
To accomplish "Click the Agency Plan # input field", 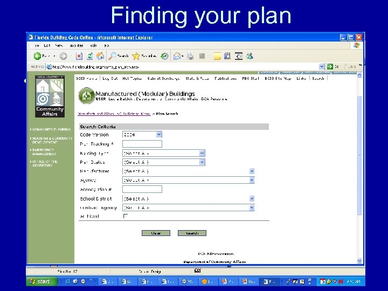I will click(x=142, y=189).
